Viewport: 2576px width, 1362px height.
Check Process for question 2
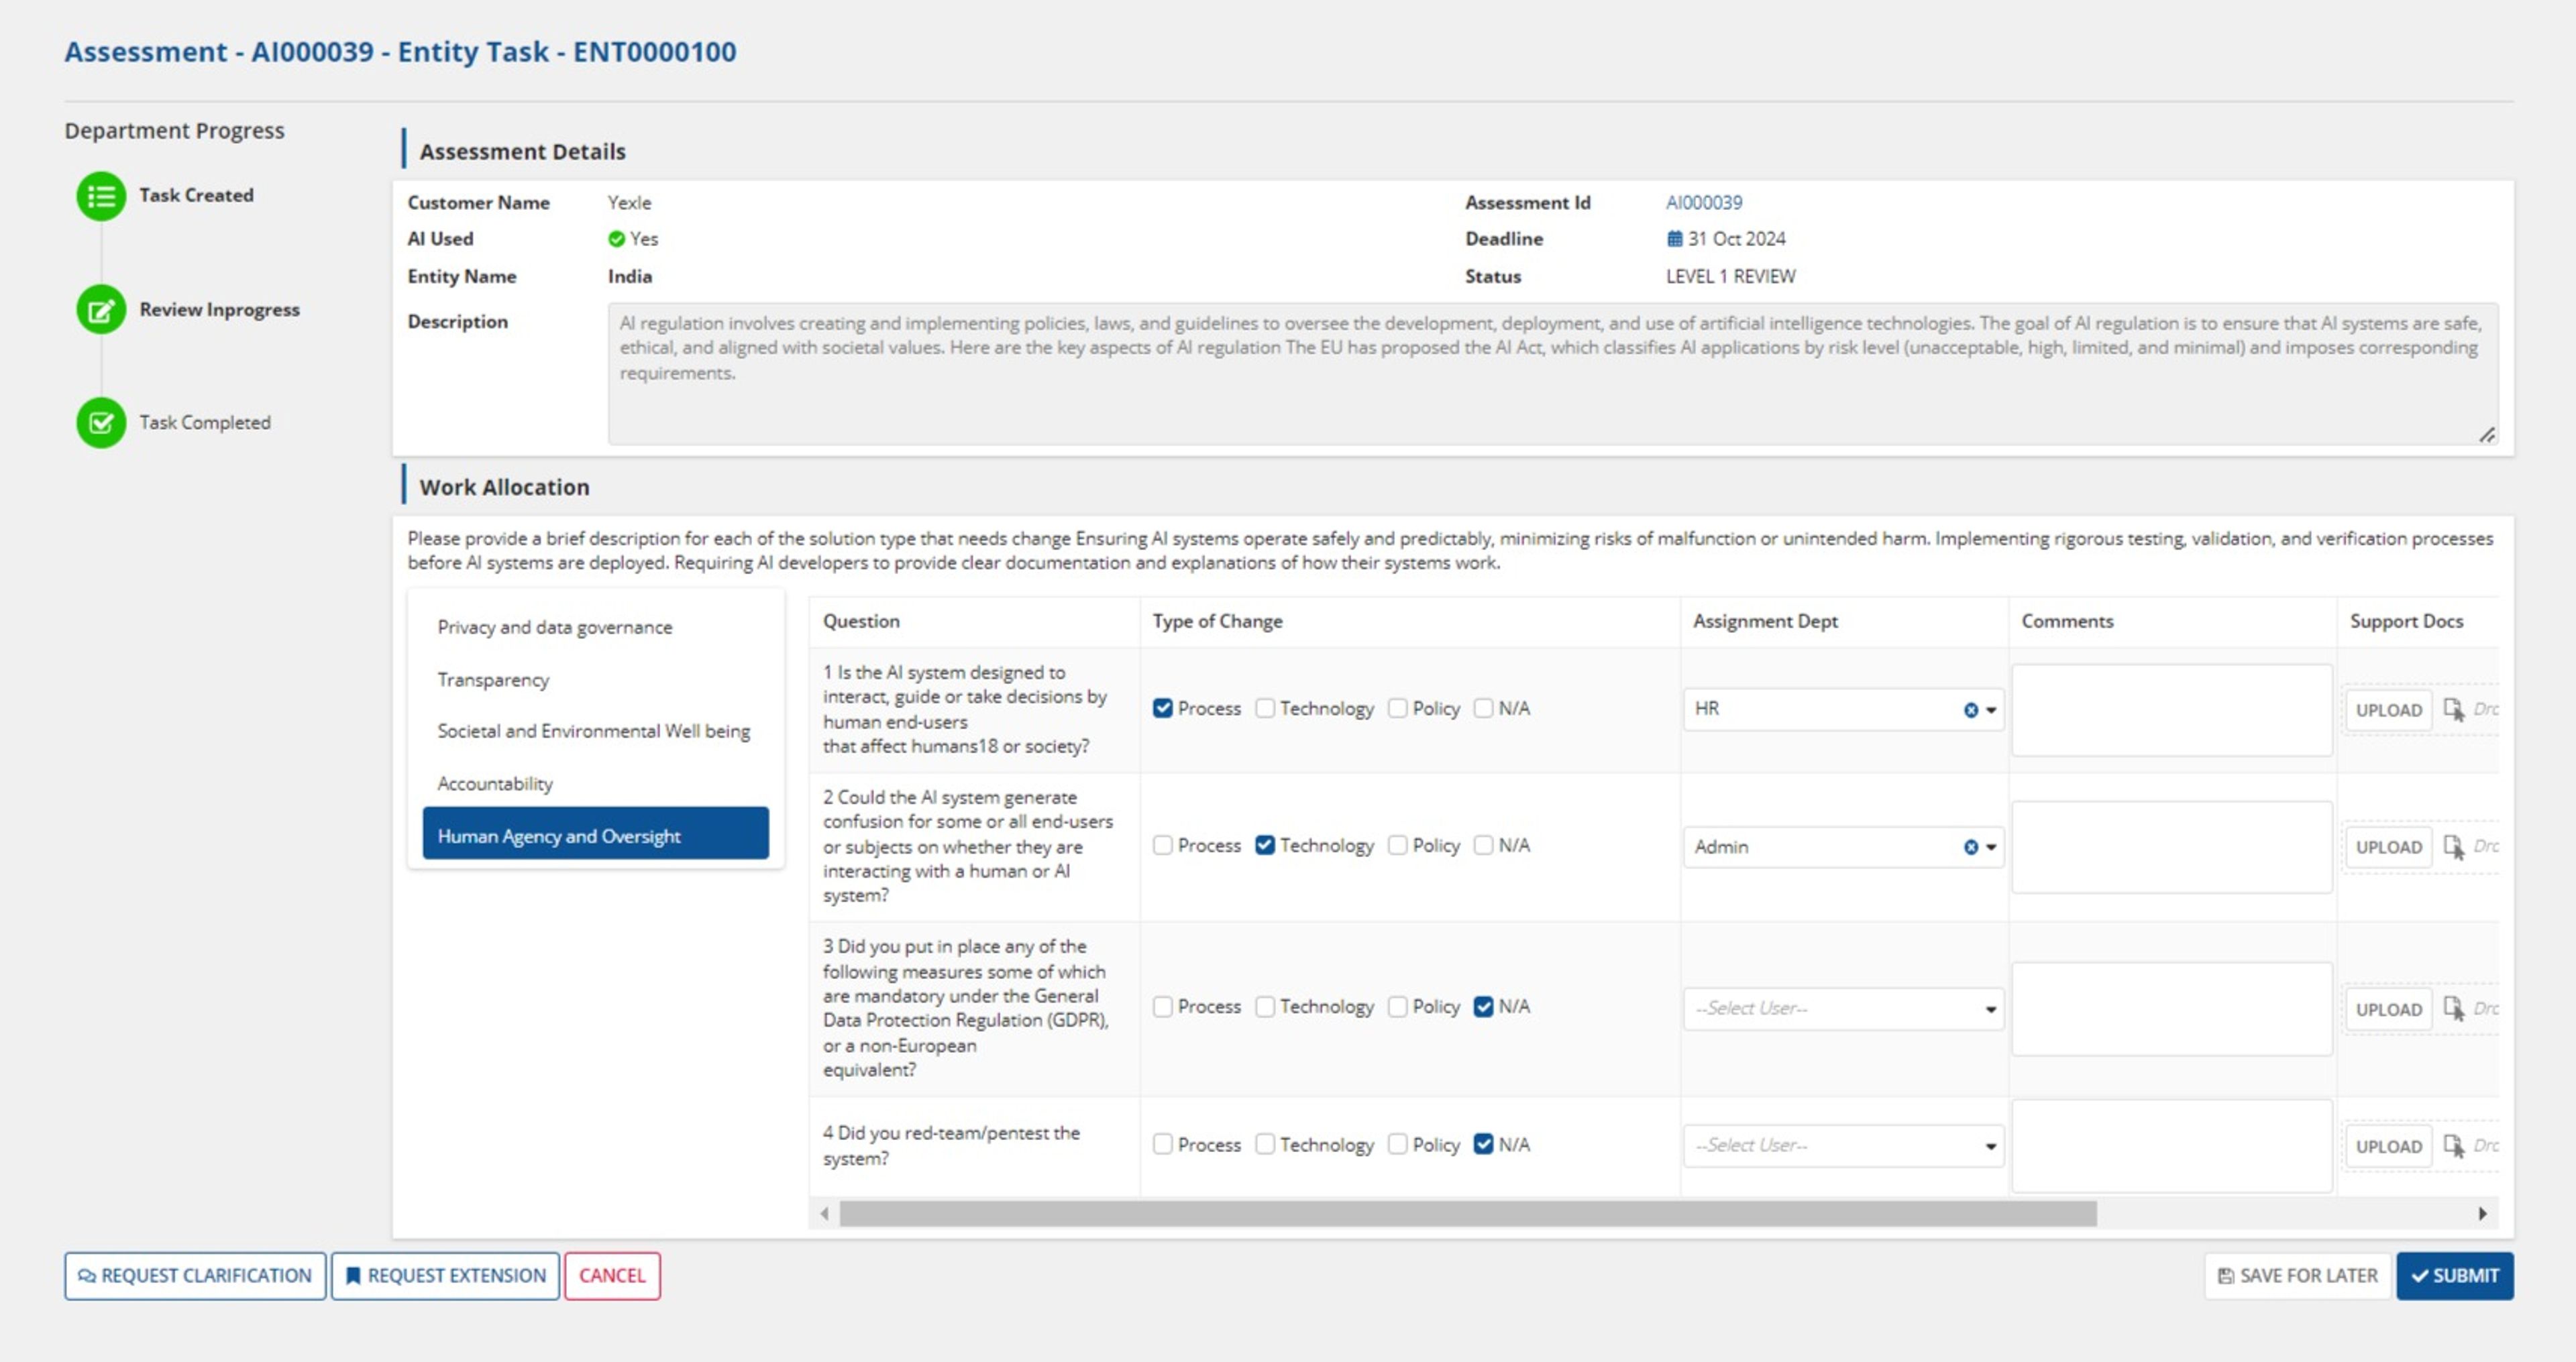[x=1162, y=845]
